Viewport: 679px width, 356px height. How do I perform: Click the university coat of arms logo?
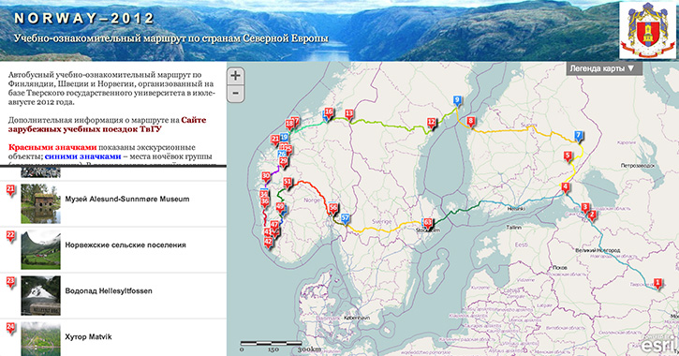[647, 30]
